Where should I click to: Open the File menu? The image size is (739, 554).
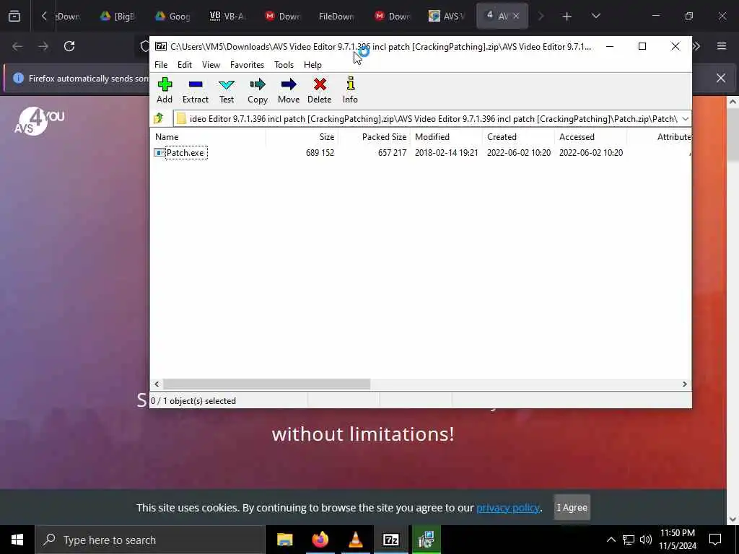[x=161, y=64]
